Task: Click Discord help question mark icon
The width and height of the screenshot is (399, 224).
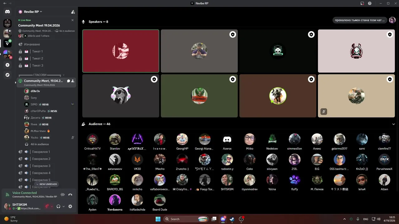Action: [370, 3]
